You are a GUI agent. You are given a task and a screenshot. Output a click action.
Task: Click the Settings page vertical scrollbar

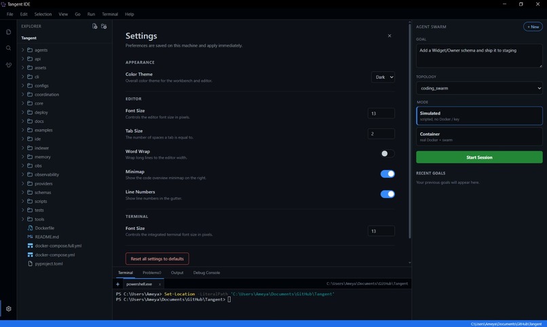pyautogui.click(x=409, y=131)
